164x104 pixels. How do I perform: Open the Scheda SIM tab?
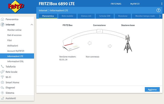105,16
